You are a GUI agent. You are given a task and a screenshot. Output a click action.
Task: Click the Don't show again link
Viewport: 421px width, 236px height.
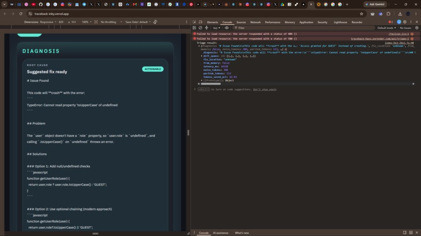264,90
